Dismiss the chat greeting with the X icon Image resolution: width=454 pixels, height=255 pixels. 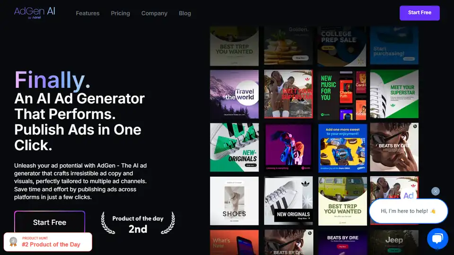[436, 191]
